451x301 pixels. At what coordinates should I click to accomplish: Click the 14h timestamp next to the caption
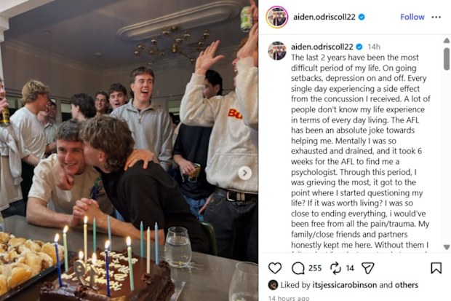click(374, 47)
